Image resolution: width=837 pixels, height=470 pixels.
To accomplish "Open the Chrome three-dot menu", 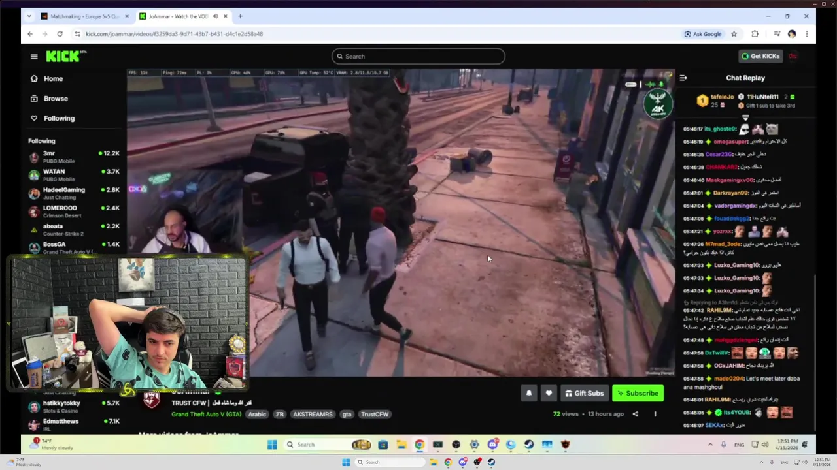I will tap(807, 33).
